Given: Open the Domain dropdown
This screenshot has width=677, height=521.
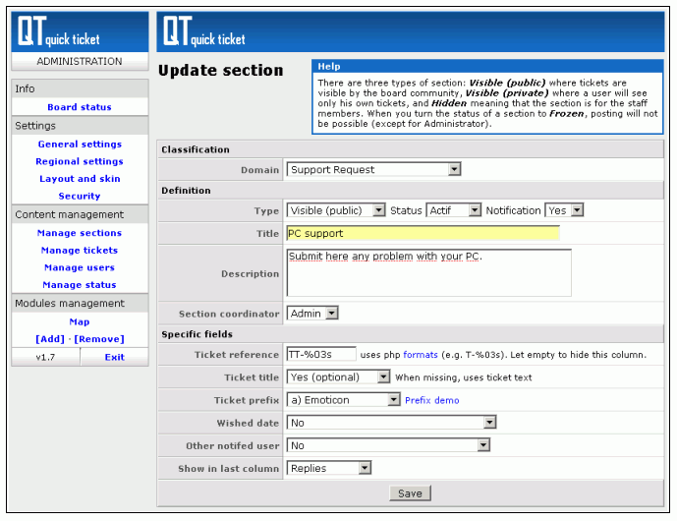Looking at the screenshot, I should [373, 169].
